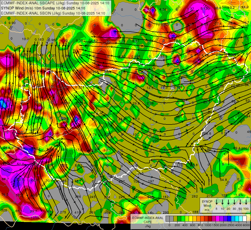This screenshot has width=251, height=230.
Task: Click the map value '89.4'
Action: pyautogui.click(x=237, y=148)
